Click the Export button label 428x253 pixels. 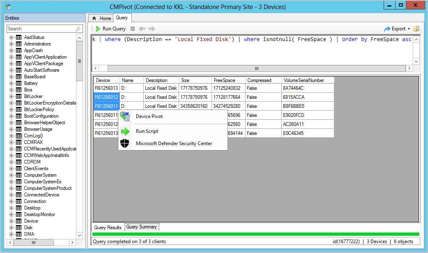tap(398, 29)
